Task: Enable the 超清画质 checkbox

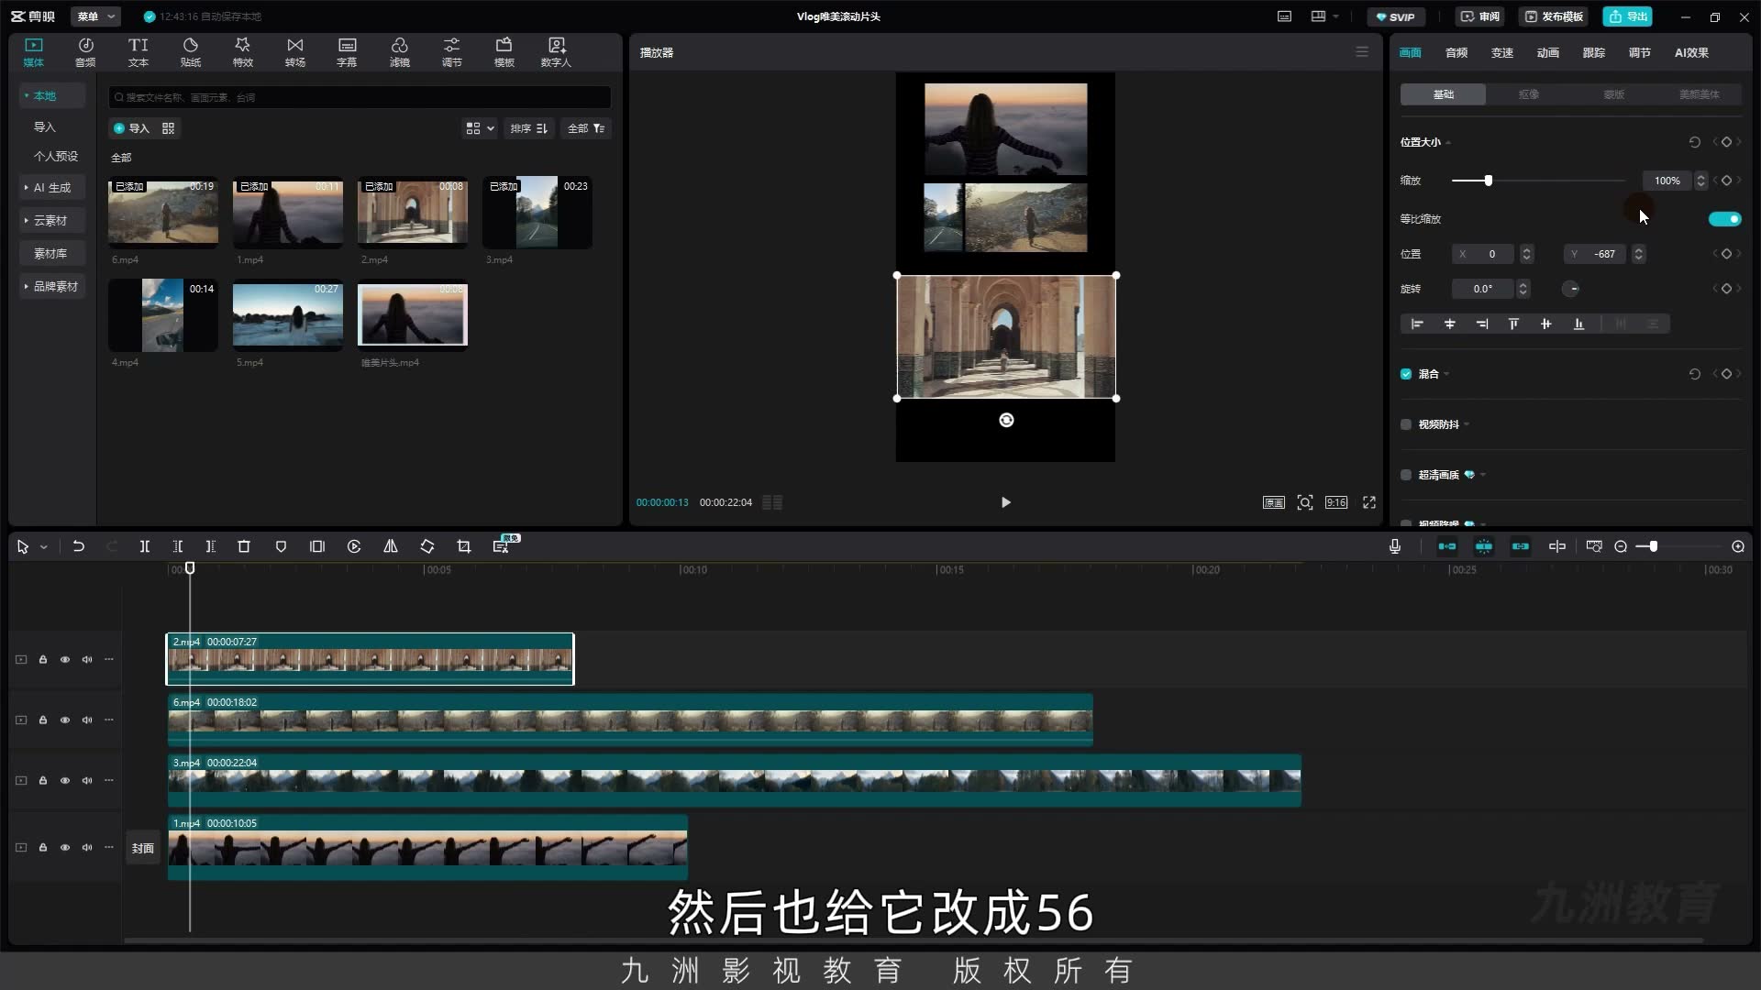Action: coord(1406,475)
